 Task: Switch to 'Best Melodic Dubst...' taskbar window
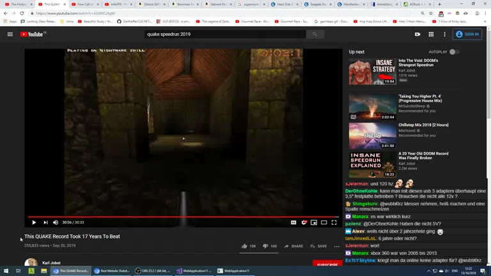(111, 271)
